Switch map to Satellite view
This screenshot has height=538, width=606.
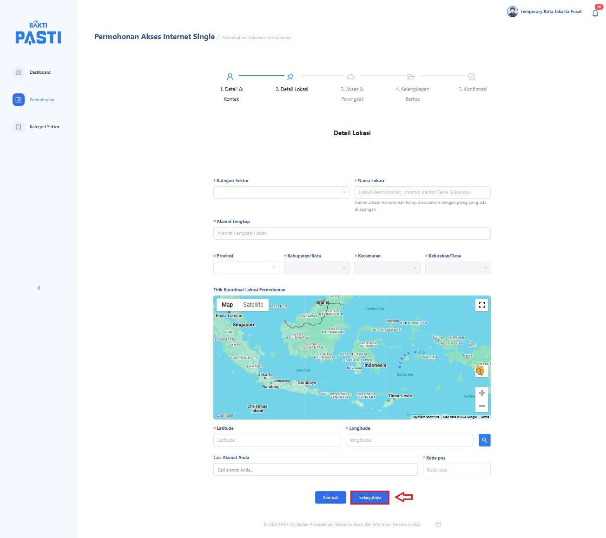click(x=253, y=305)
